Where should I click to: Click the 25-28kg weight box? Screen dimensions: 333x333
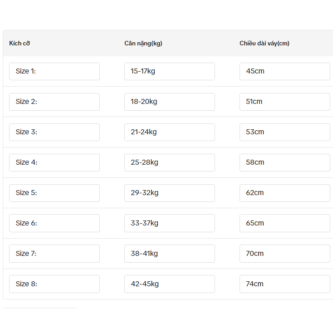(170, 162)
